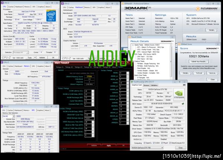The image size is (223, 160).
Task: Click the Result Details vertical scrollbar
Action: click(x=171, y=61)
